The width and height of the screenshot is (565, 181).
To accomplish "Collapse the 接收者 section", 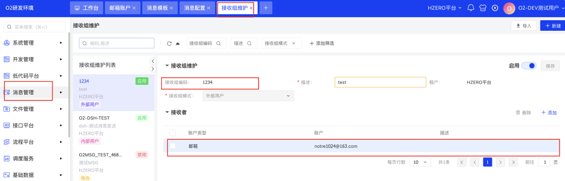I will tap(167, 112).
